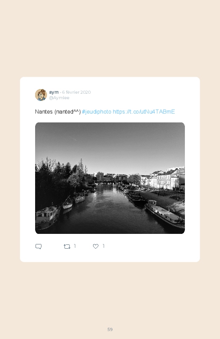220x339 pixels.
Task: Click the like count number
Action: tap(104, 246)
